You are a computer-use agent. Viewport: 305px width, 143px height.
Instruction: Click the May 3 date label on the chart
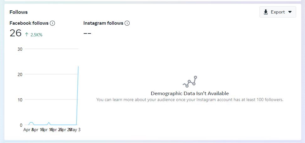click(x=75, y=130)
